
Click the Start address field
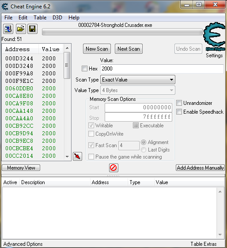[x=138, y=107]
